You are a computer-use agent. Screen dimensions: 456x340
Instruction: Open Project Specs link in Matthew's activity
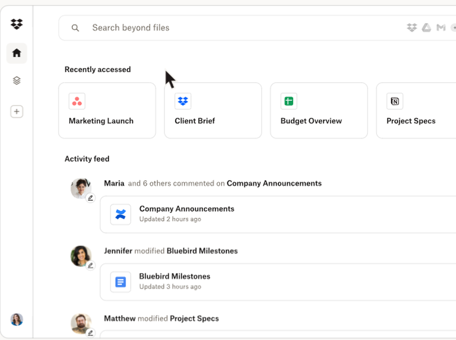pyautogui.click(x=194, y=319)
